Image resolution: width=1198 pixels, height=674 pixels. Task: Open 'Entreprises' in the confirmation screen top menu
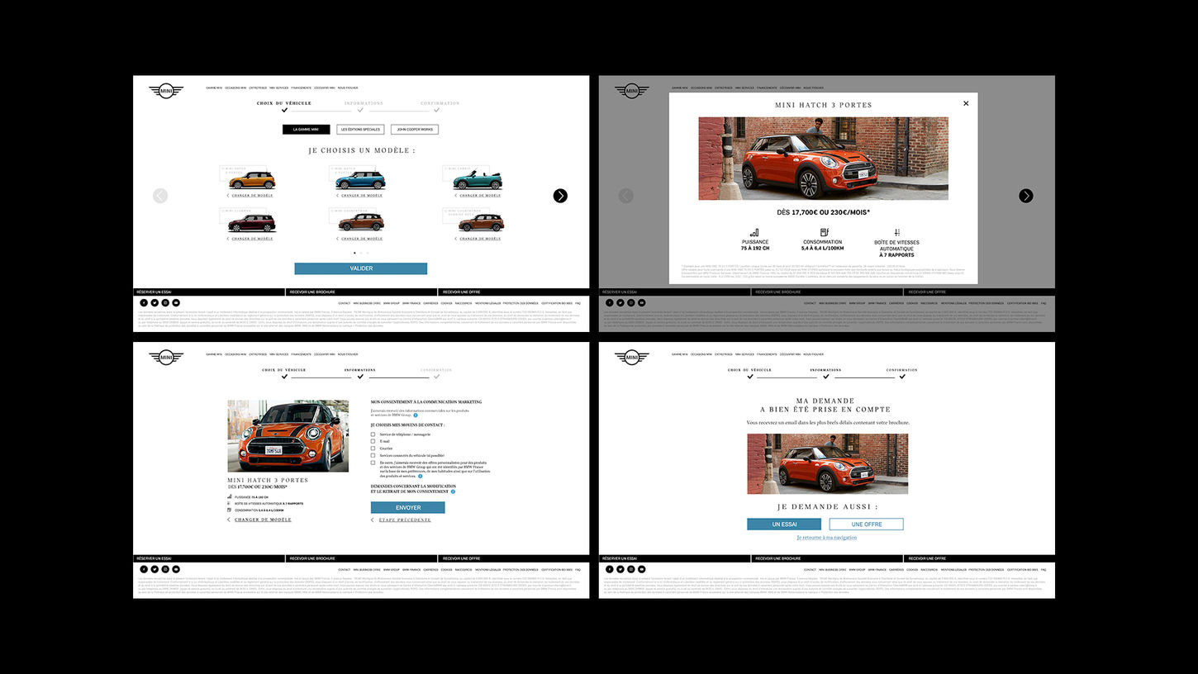(724, 354)
